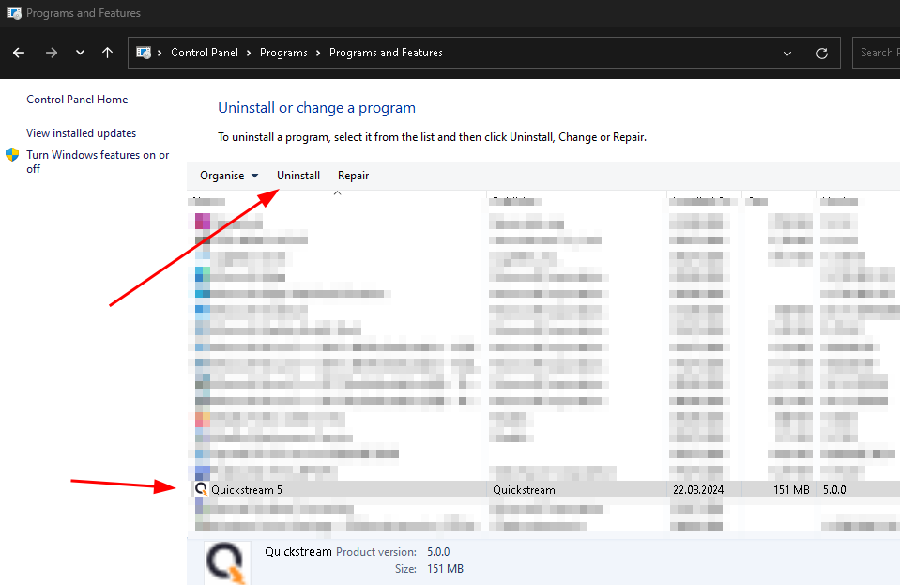
Task: Click the Forward navigation arrow
Action: pos(52,53)
